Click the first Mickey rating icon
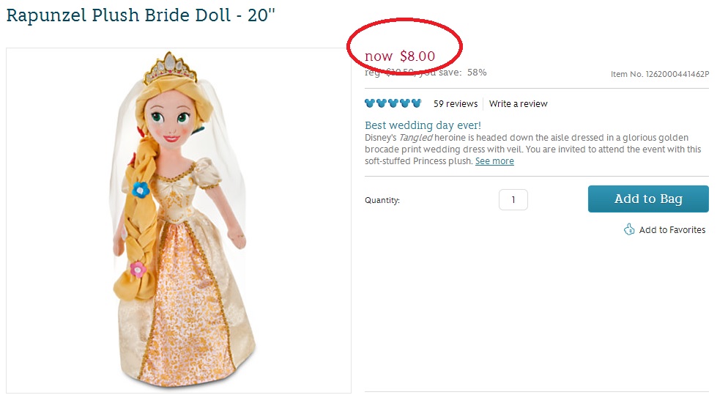 (x=370, y=103)
